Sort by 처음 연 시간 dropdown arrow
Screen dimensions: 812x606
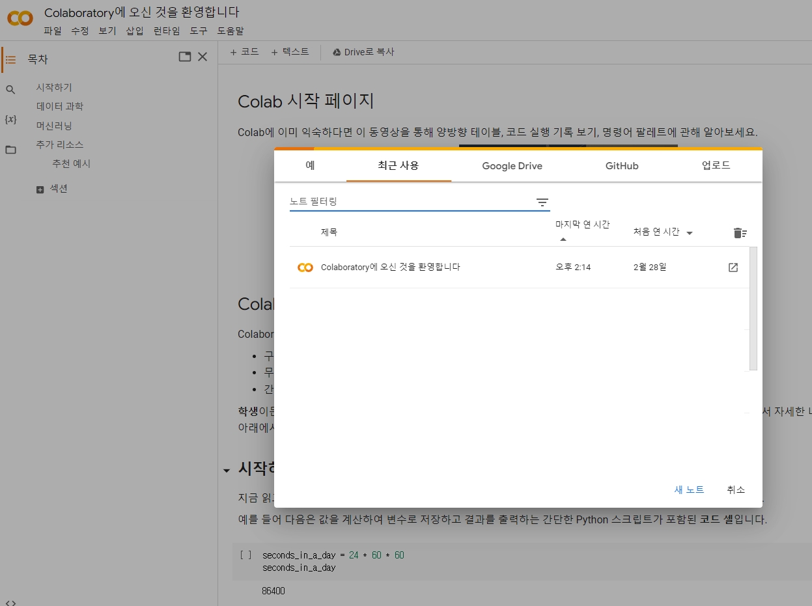tap(690, 233)
